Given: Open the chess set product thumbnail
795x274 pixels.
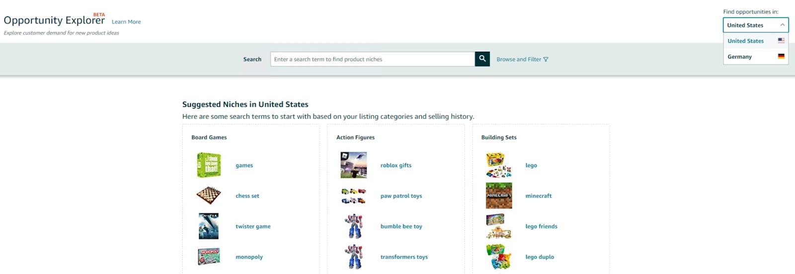Looking at the screenshot, I should click(x=209, y=196).
